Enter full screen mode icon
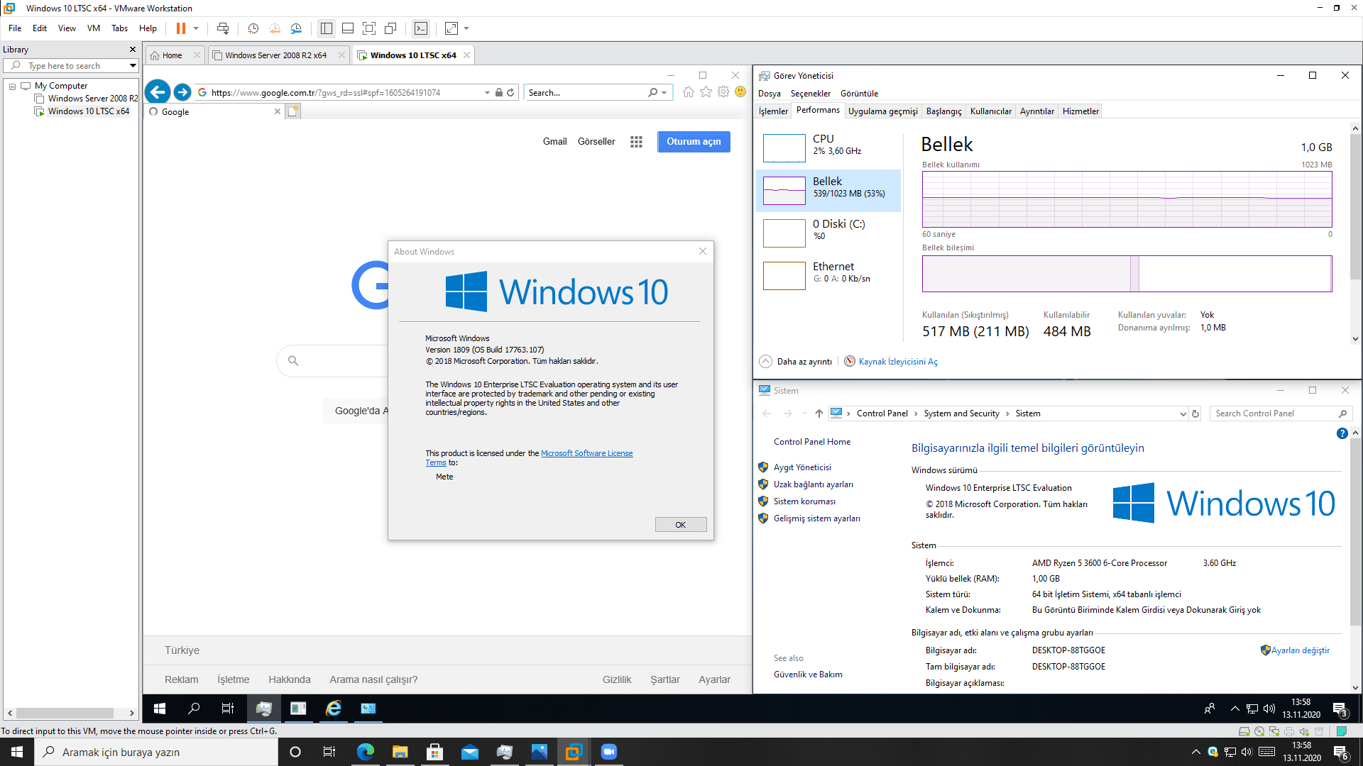Screen dimensions: 1363x766 369,28
